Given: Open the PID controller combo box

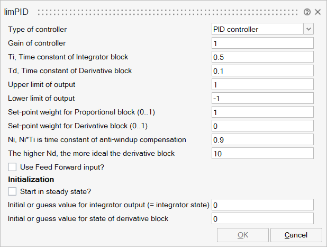Looking at the screenshot, I should pos(257,30).
